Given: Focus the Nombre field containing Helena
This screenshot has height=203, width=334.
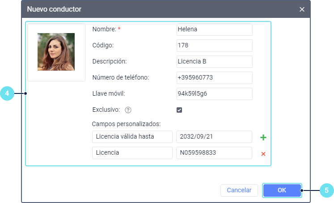Looking at the screenshot, I should pos(215,30).
